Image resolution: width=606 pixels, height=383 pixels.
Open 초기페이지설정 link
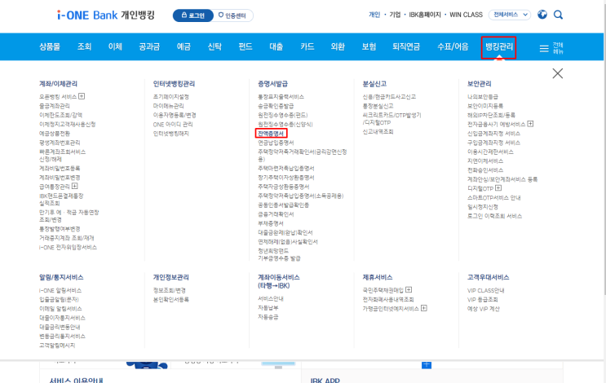click(x=170, y=96)
